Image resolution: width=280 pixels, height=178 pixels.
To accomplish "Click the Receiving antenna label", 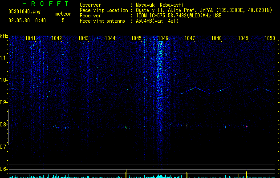I will tap(102, 21).
